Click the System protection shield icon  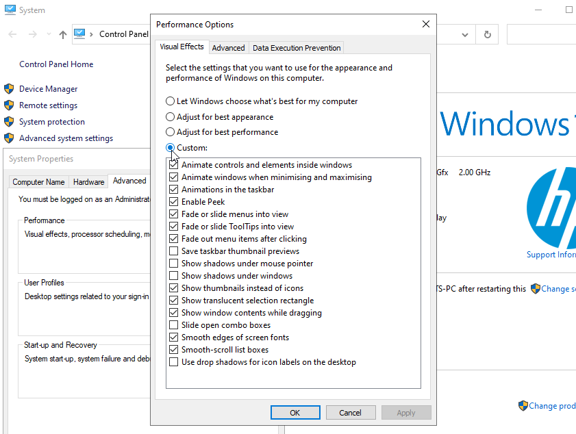[9, 122]
